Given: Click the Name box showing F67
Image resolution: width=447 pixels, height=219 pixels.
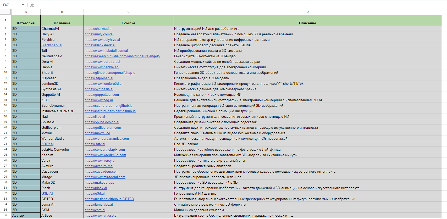Looking at the screenshot, I should 10,5.
